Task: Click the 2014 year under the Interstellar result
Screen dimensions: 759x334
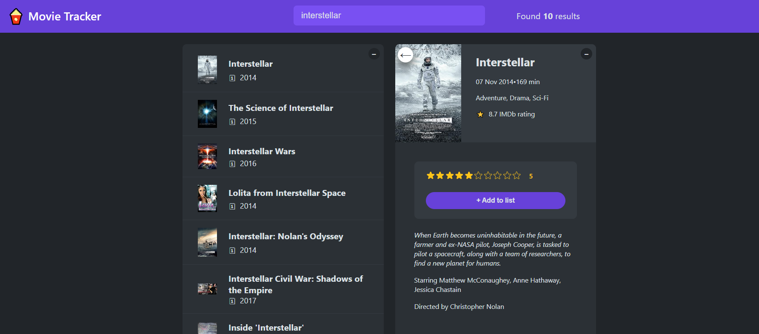Action: 248,78
